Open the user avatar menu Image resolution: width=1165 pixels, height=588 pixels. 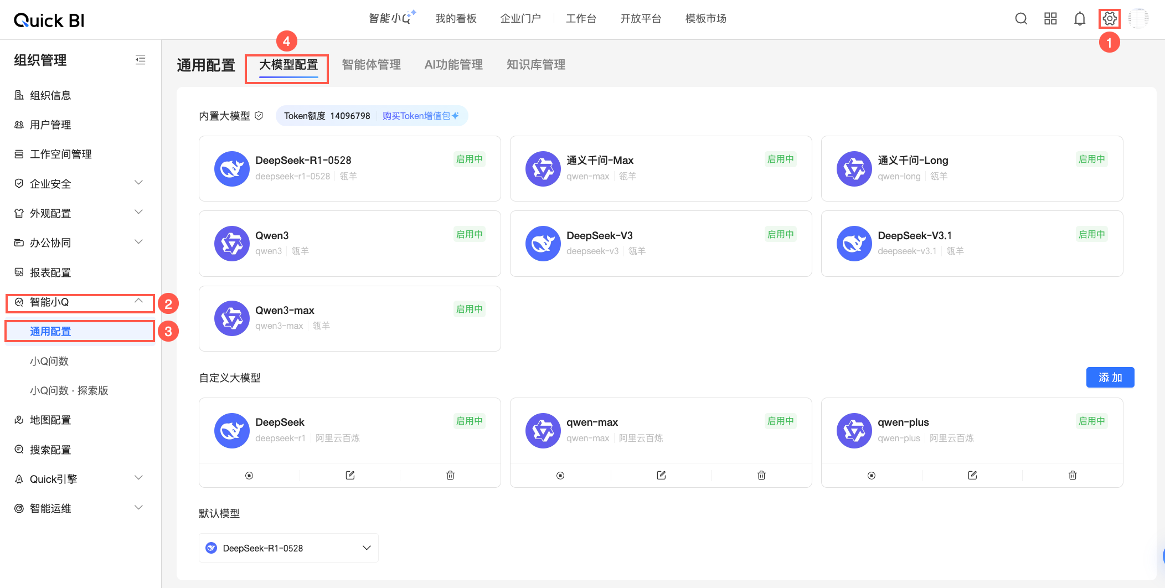click(x=1138, y=19)
